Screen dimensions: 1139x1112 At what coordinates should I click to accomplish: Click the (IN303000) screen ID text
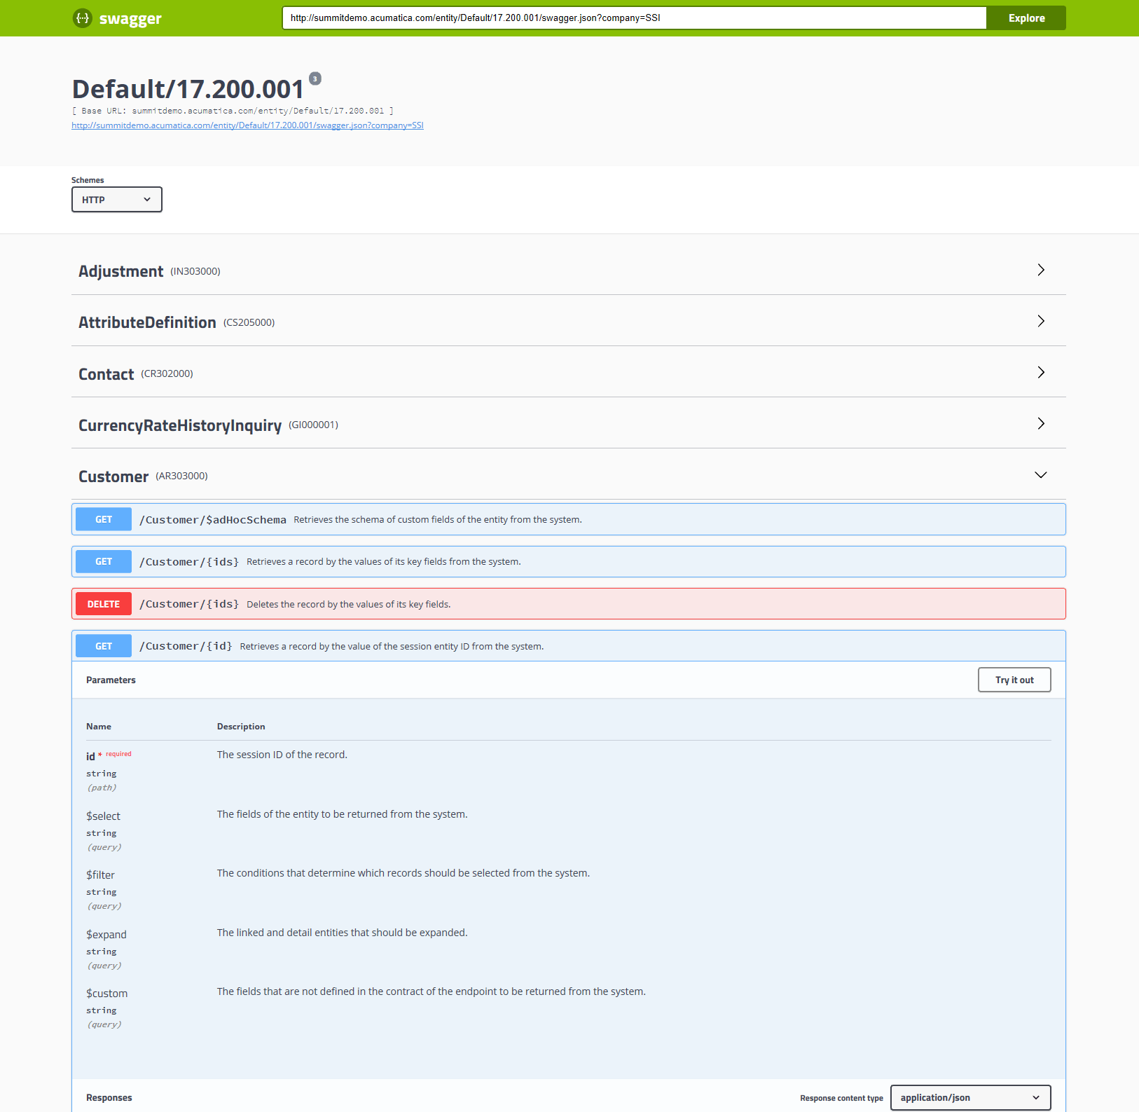[x=195, y=271]
